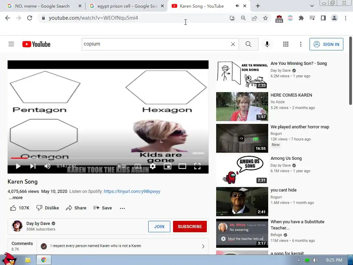Click Chrome icon in taskbar
The width and height of the screenshot is (353, 265).
tap(44, 260)
